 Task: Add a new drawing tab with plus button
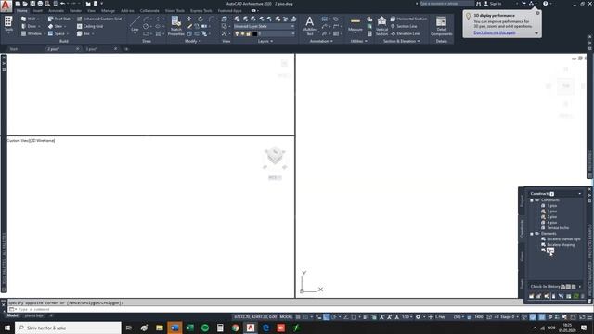pos(126,49)
